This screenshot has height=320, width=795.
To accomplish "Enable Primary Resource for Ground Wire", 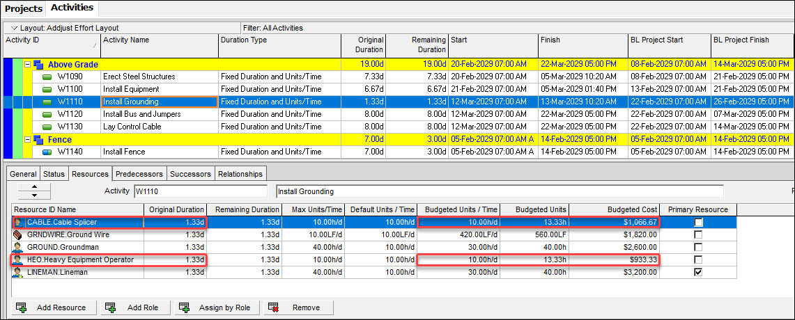I will (698, 235).
